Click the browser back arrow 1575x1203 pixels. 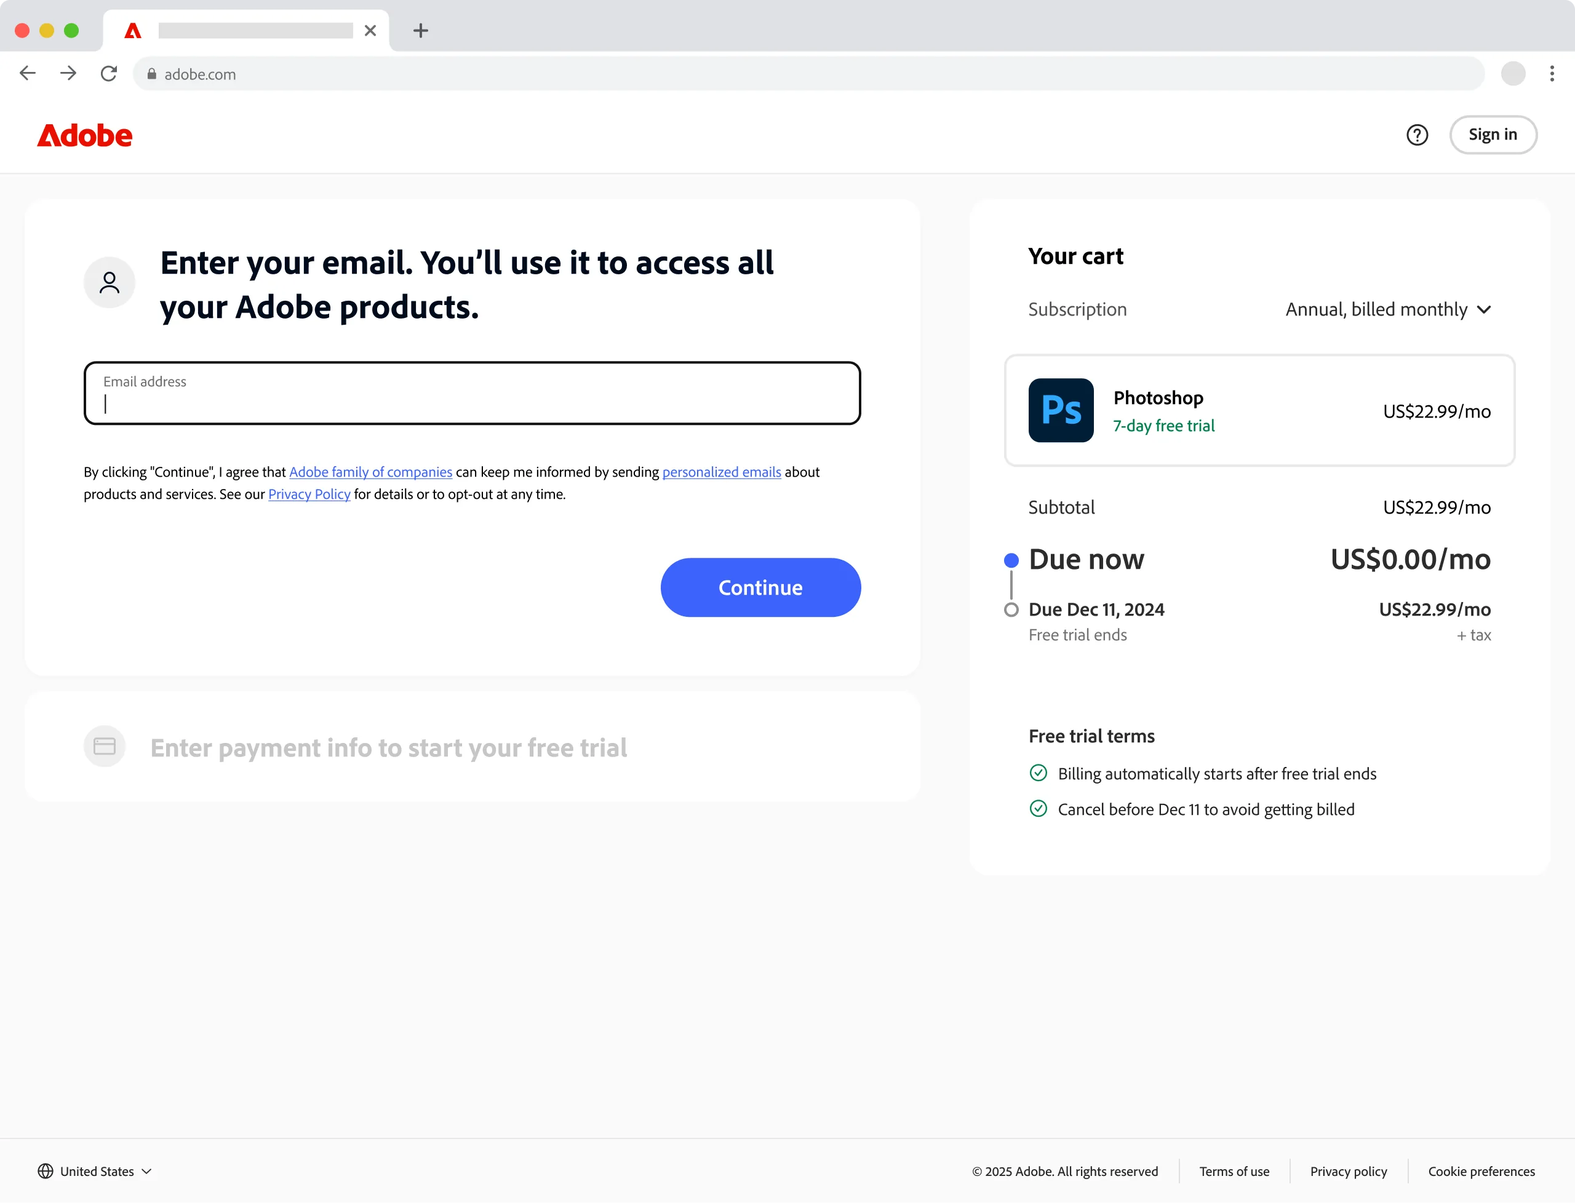[x=28, y=73]
